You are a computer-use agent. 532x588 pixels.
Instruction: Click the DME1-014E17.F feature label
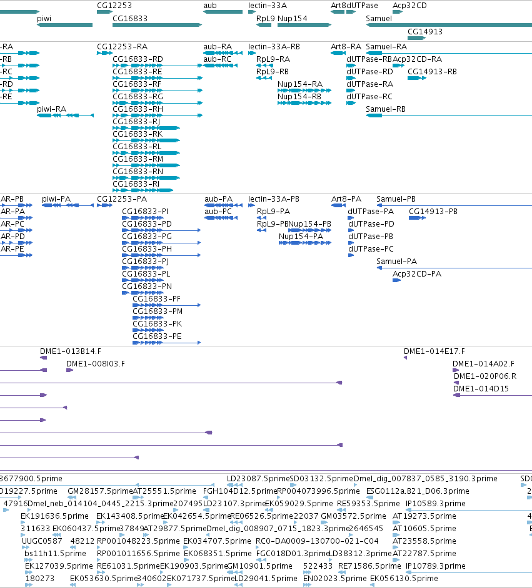pyautogui.click(x=434, y=351)
